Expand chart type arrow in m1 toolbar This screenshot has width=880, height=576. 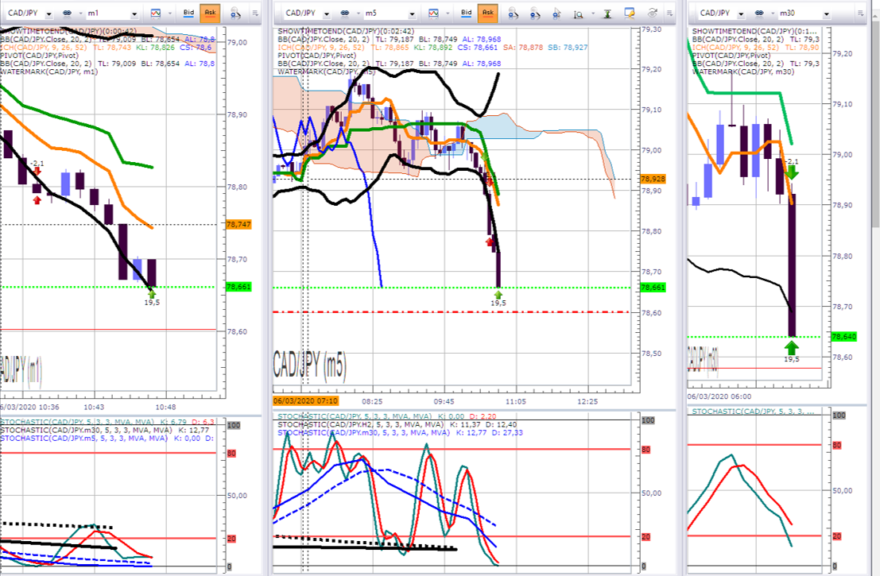169,13
